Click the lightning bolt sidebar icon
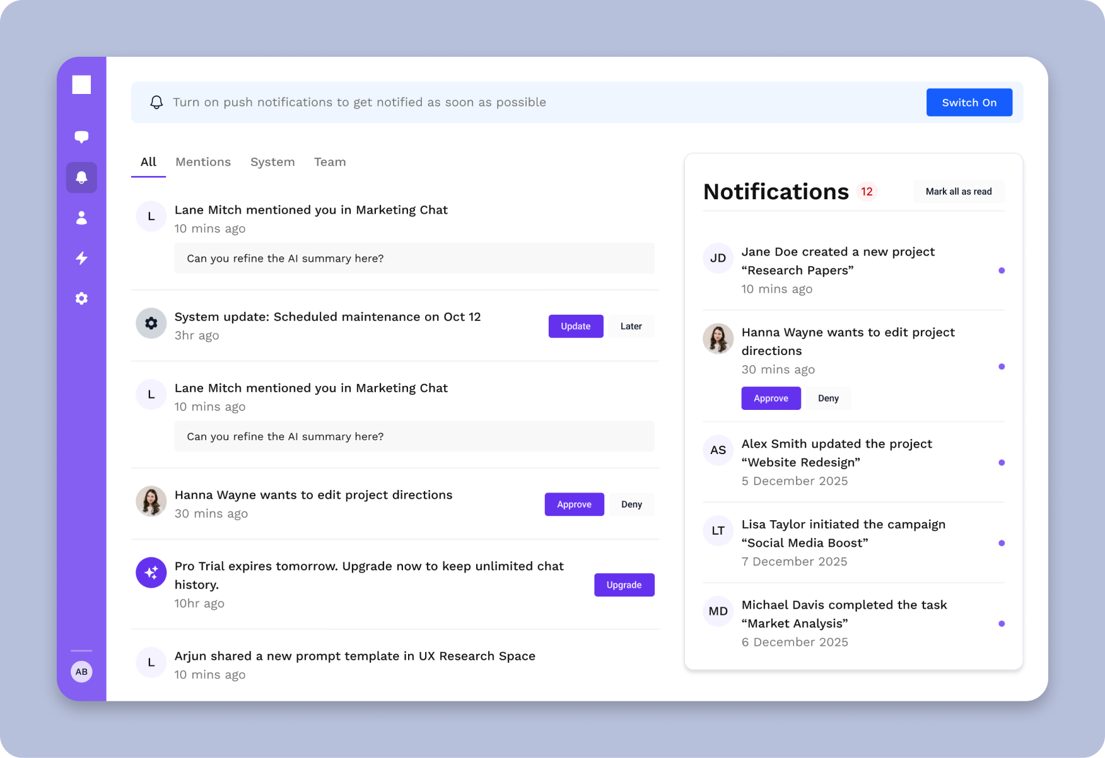The width and height of the screenshot is (1105, 758). pyautogui.click(x=81, y=258)
